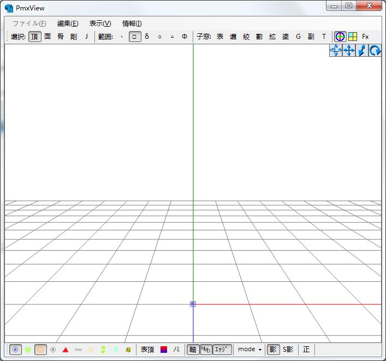
Task: Click the red triangle icon
Action: tap(66, 350)
